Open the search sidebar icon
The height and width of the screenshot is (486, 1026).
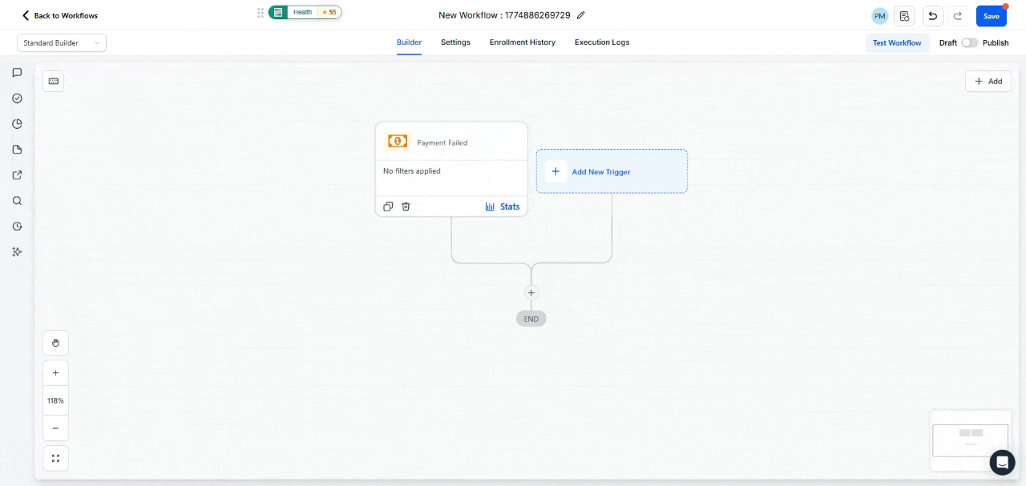[17, 201]
